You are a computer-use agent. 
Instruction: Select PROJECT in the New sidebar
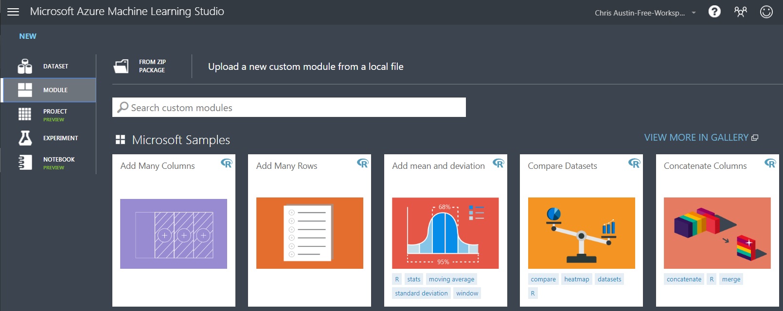49,115
